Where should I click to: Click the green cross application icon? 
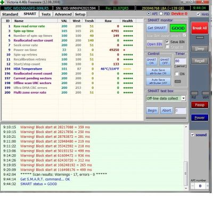pos(2,2)
